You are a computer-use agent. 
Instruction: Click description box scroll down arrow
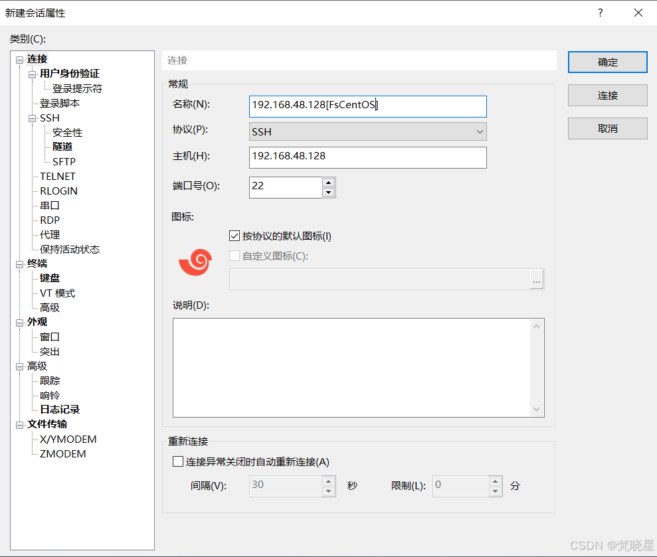[537, 409]
